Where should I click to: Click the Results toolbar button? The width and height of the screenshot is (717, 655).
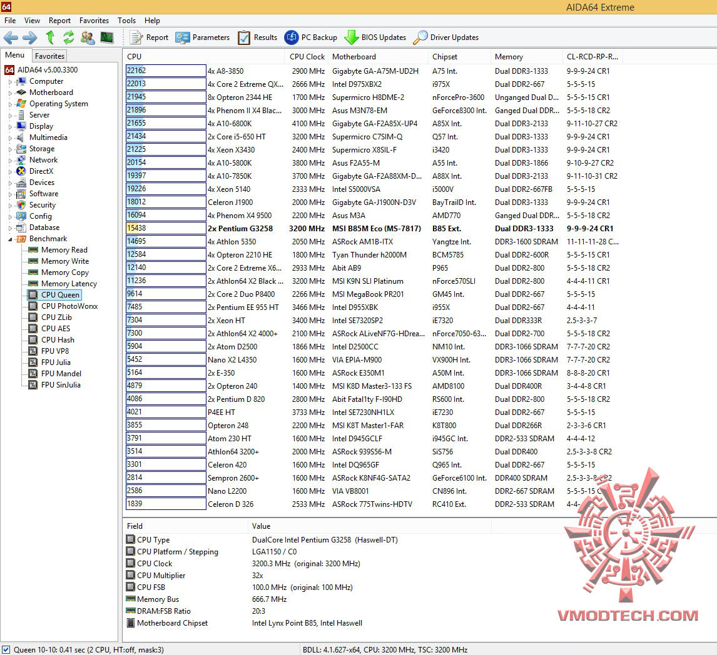tap(257, 37)
